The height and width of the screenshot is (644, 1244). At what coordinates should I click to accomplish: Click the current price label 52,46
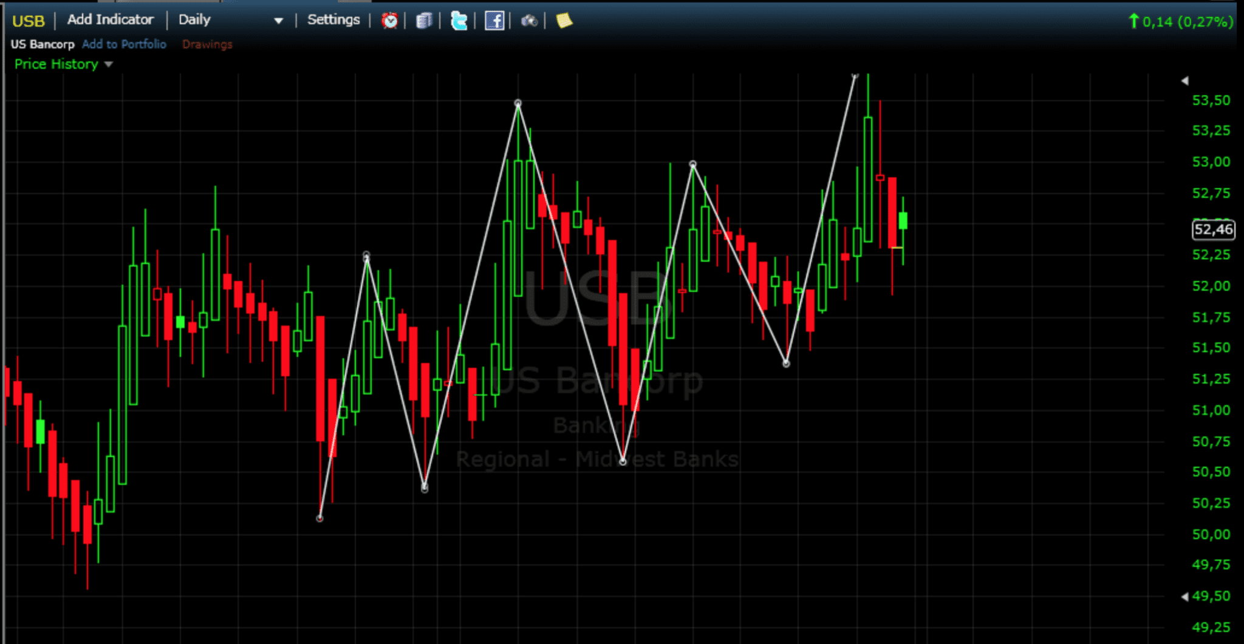coord(1213,229)
